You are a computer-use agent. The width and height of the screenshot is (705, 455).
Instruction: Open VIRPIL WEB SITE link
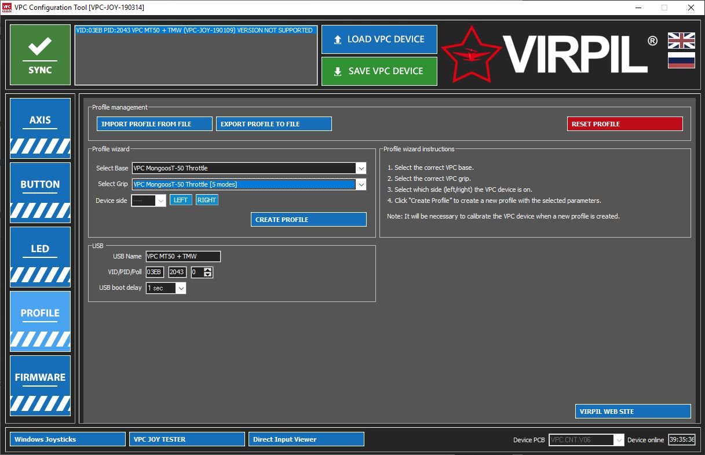[633, 412]
